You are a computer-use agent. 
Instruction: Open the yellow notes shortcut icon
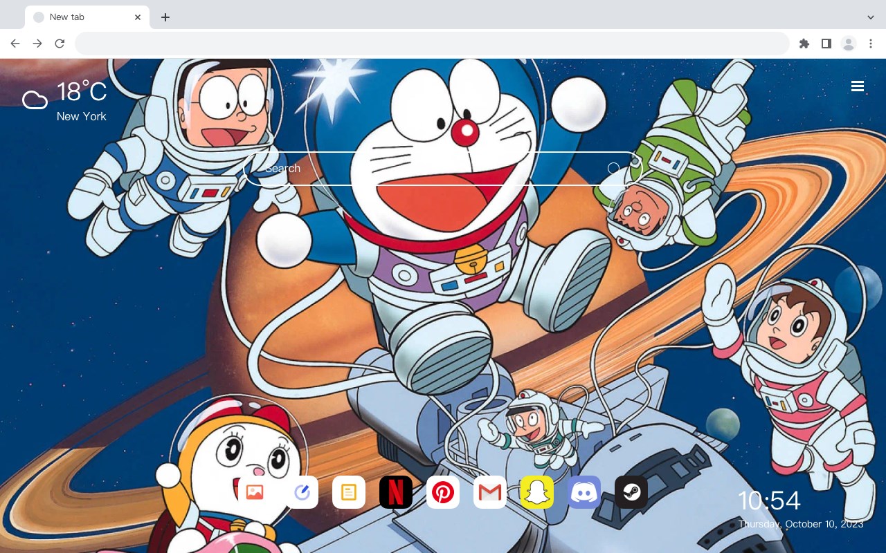coord(349,492)
